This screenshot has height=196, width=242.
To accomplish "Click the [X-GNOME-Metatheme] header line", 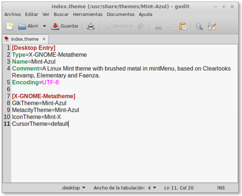I will (44, 96).
